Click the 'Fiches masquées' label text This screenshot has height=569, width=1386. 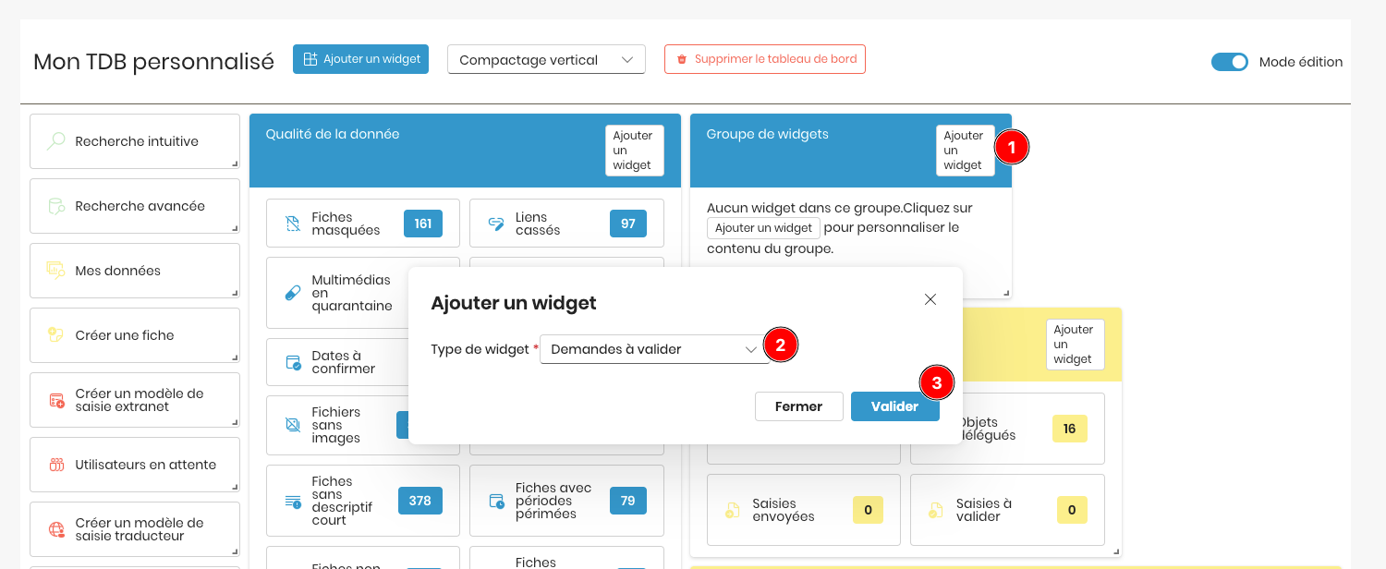coord(346,224)
